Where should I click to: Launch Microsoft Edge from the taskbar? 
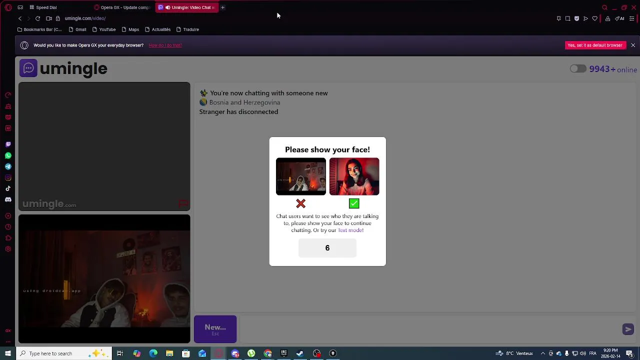pos(153,353)
